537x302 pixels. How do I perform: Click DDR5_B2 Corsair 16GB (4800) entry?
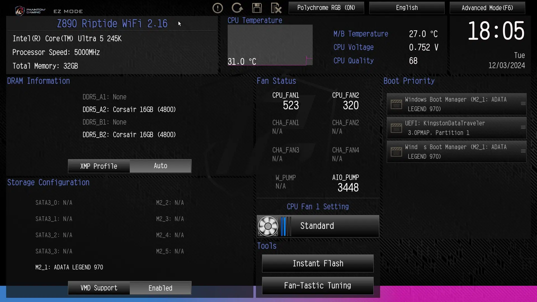pyautogui.click(x=129, y=135)
